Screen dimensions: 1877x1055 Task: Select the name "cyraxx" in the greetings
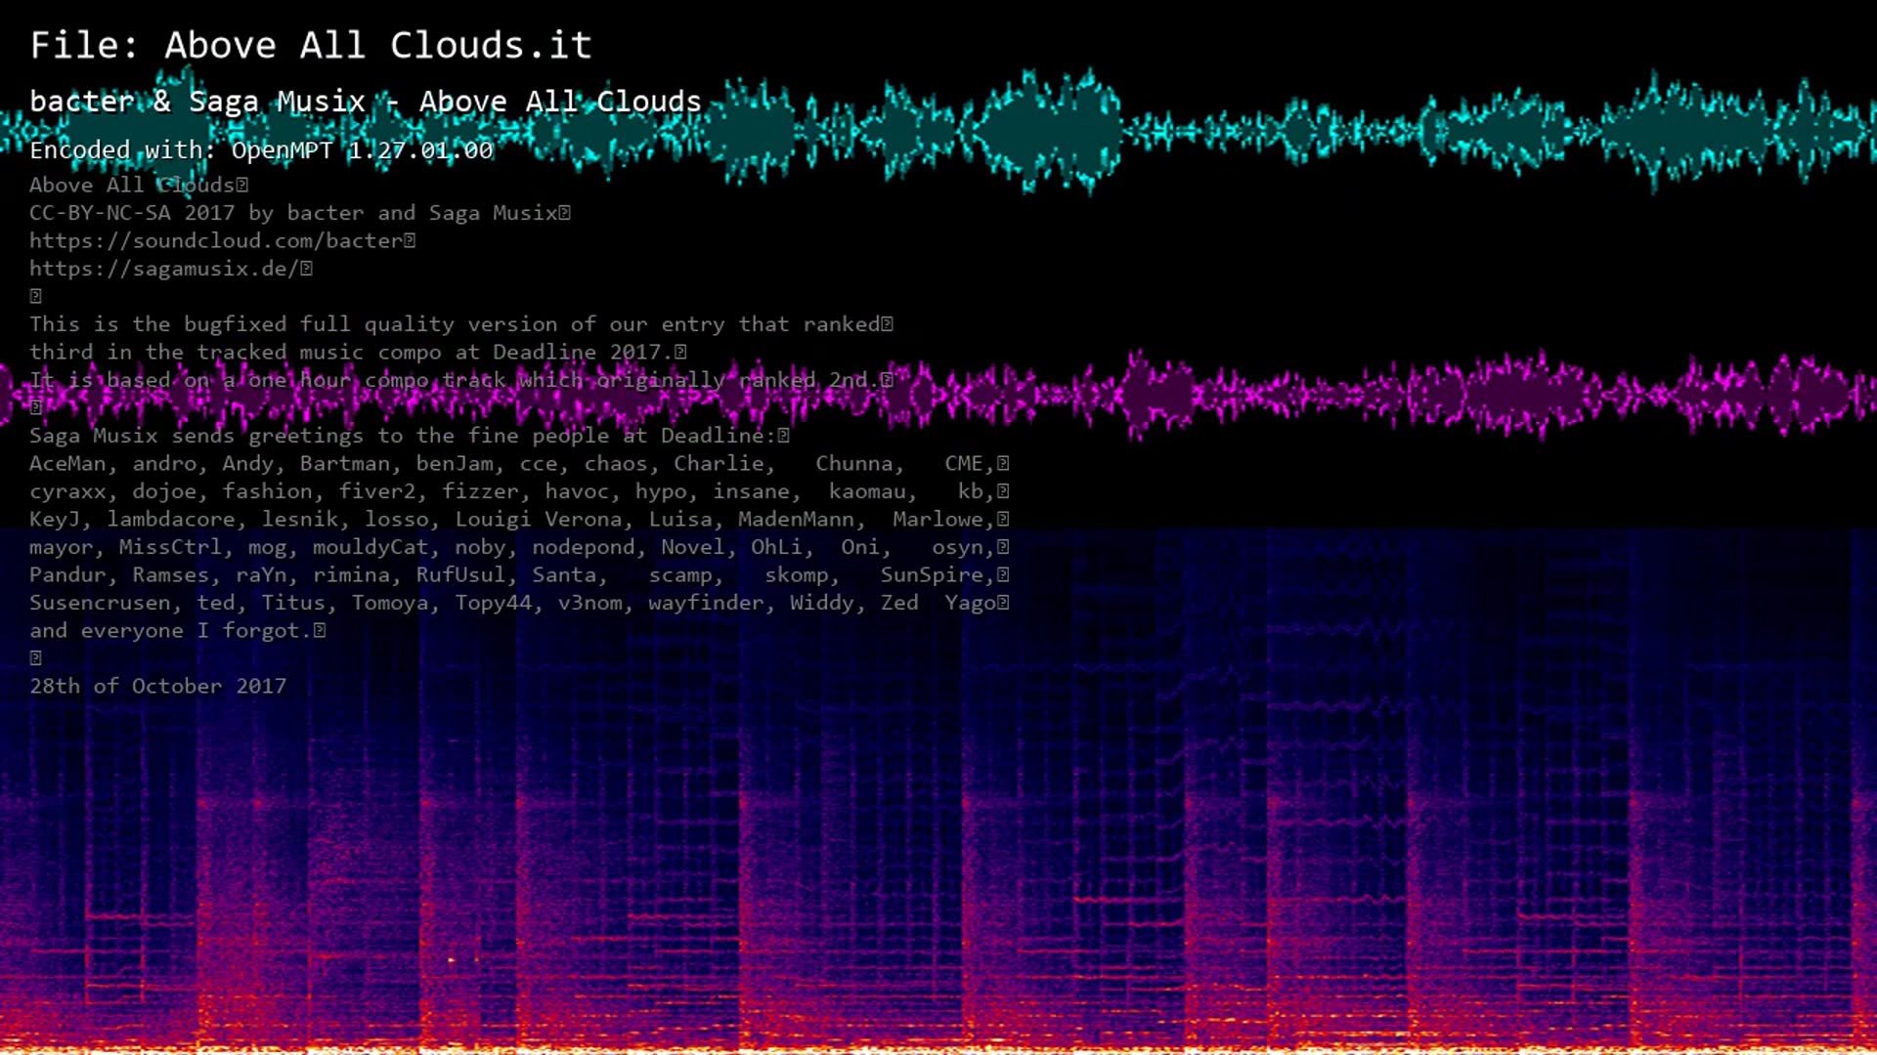(x=67, y=491)
